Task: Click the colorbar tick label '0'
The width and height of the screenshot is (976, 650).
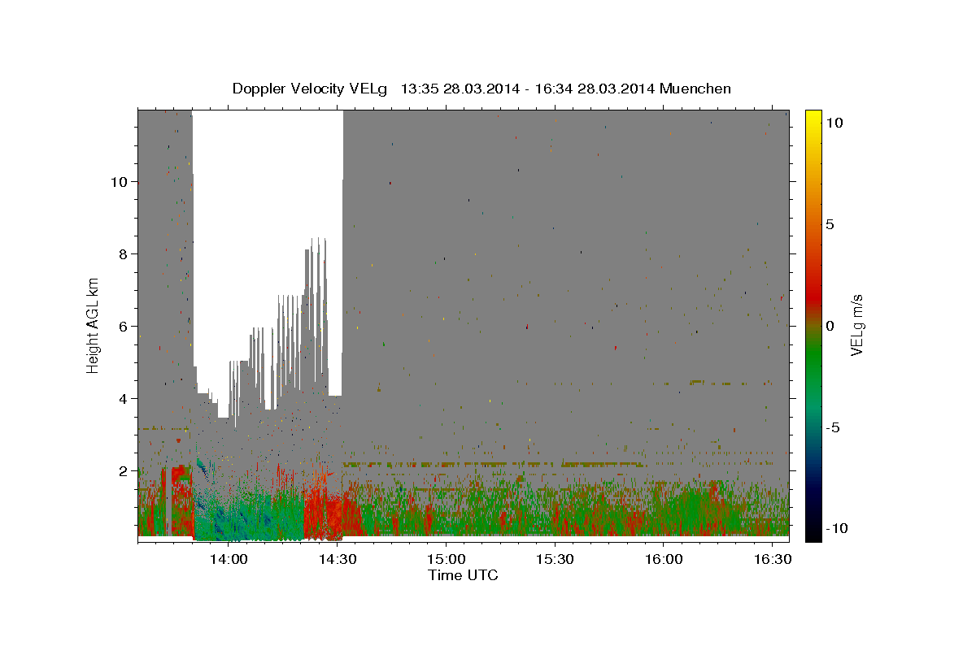Action: click(x=830, y=326)
